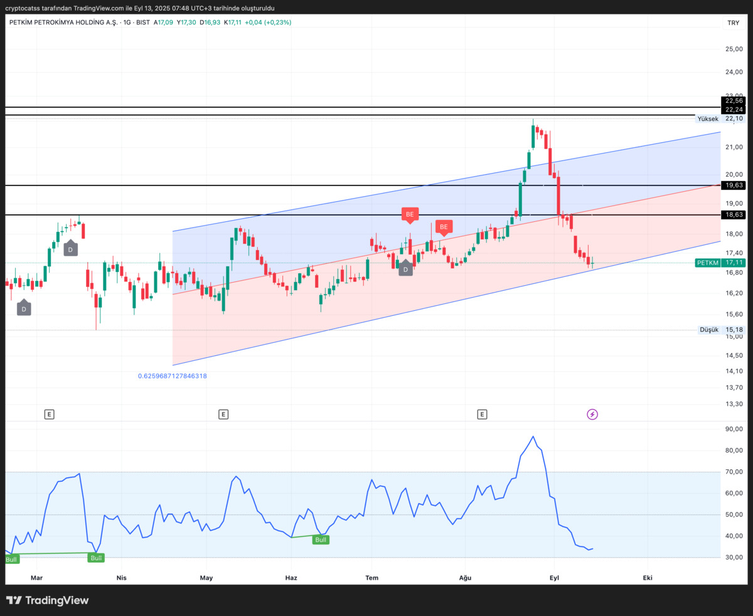753x616 pixels.
Task: Click the 20,00 price axis label
Action: click(x=734, y=174)
